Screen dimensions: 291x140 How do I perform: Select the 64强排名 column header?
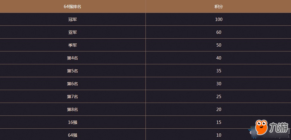(x=72, y=7)
